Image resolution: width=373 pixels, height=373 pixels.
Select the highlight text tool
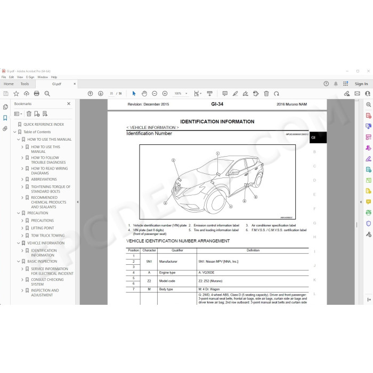236,93
